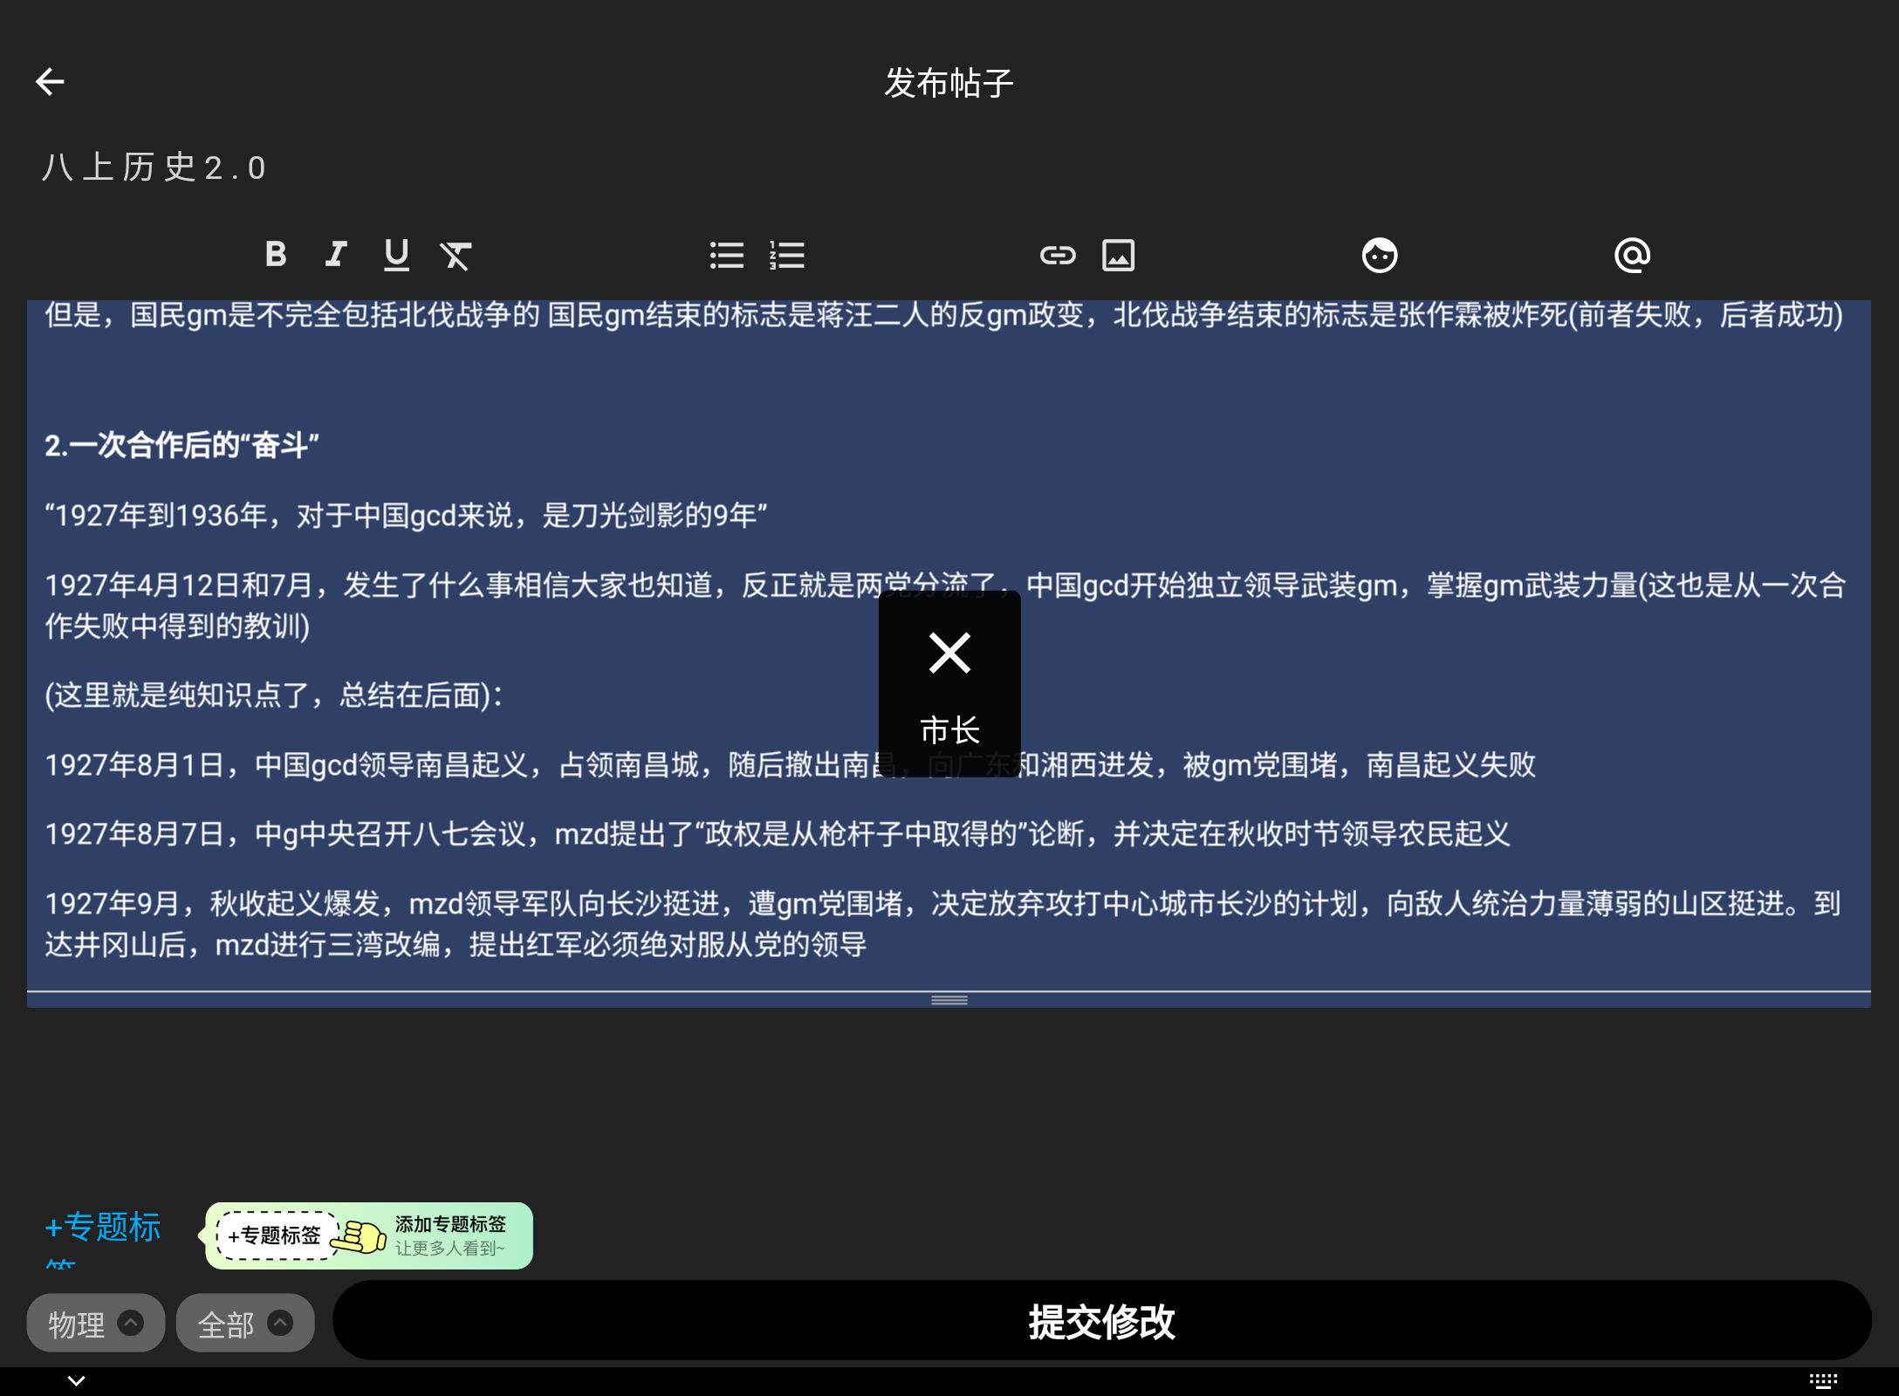1899x1396 pixels.
Task: Apply italic formatting
Action: (336, 255)
